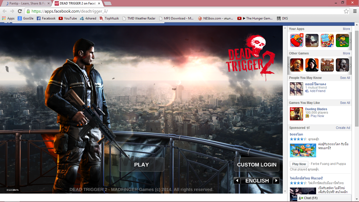Open the NESbox.com bookmark
Viewport: 359px width, 202px height.
[216, 18]
